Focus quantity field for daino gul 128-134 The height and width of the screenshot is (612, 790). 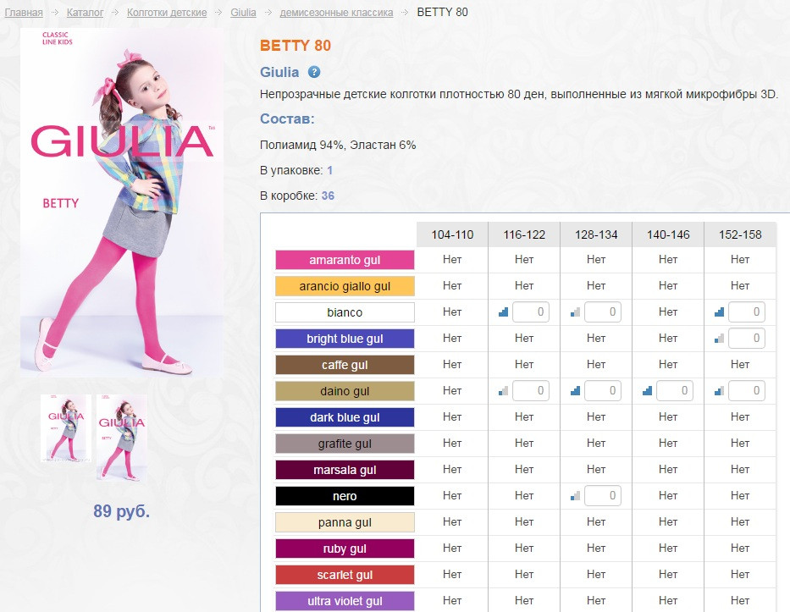coord(603,391)
